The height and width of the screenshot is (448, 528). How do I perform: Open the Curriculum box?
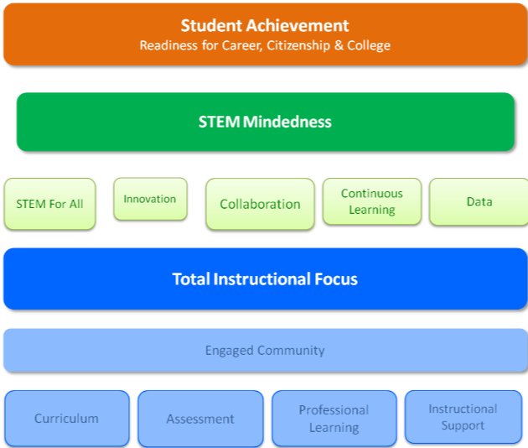pyautogui.click(x=66, y=419)
